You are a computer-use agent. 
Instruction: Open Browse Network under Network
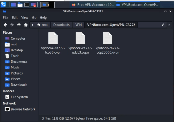(20, 109)
